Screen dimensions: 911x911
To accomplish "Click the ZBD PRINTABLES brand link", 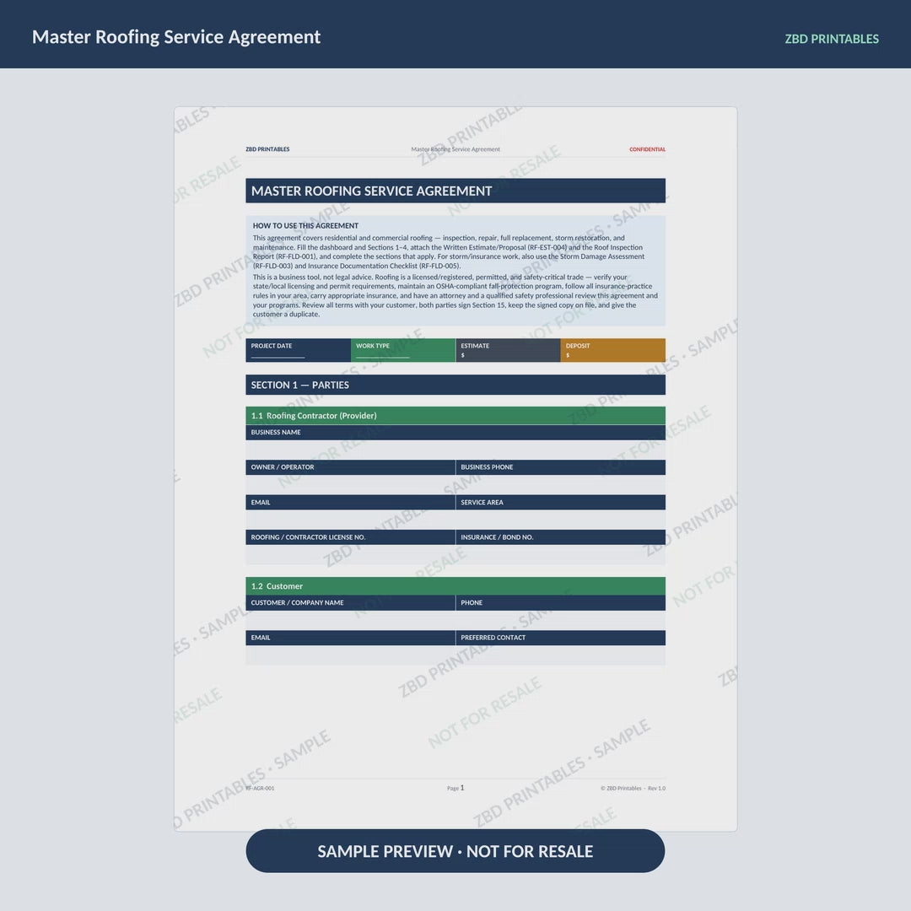I will tap(832, 39).
